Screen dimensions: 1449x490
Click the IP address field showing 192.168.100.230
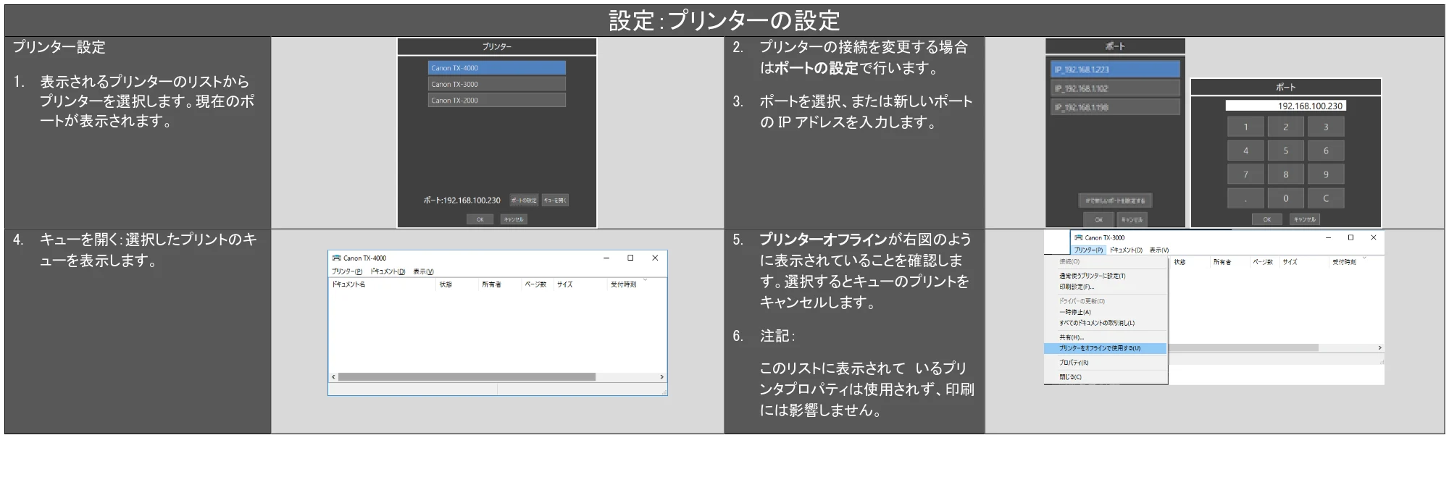1285,106
